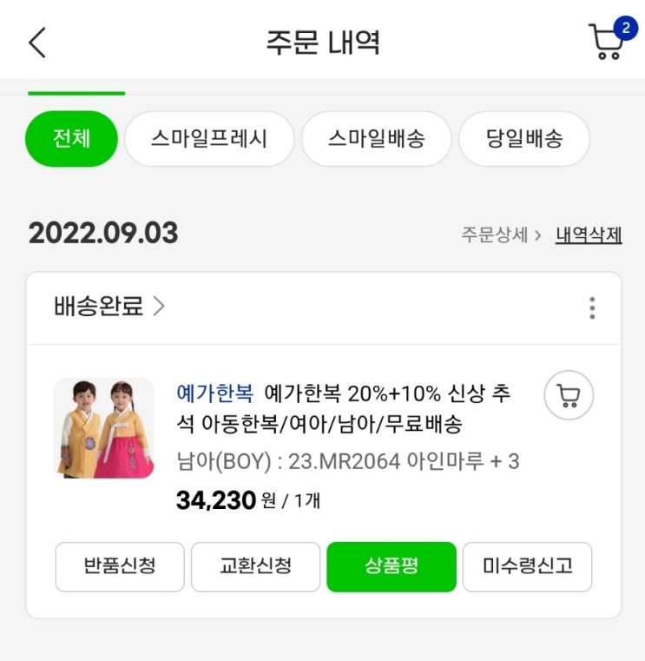Show only 당일배송 orders
This screenshot has height=661, width=645.
[524, 139]
